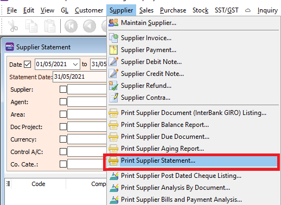This screenshot has height=205, width=281.
Task: Click printer icon for Supplier Aging Report
Action: (113, 149)
